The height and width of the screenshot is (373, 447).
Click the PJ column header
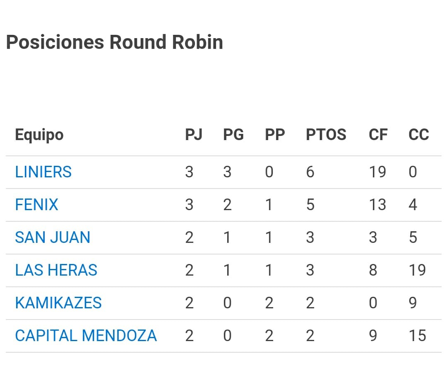pos(193,135)
